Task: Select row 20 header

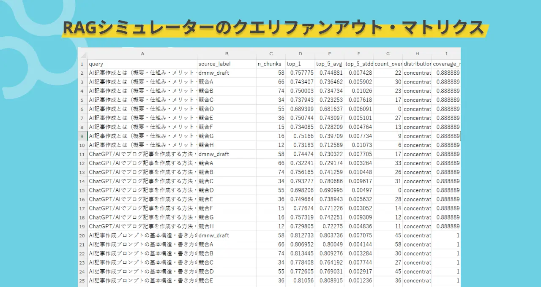Action: [83, 236]
